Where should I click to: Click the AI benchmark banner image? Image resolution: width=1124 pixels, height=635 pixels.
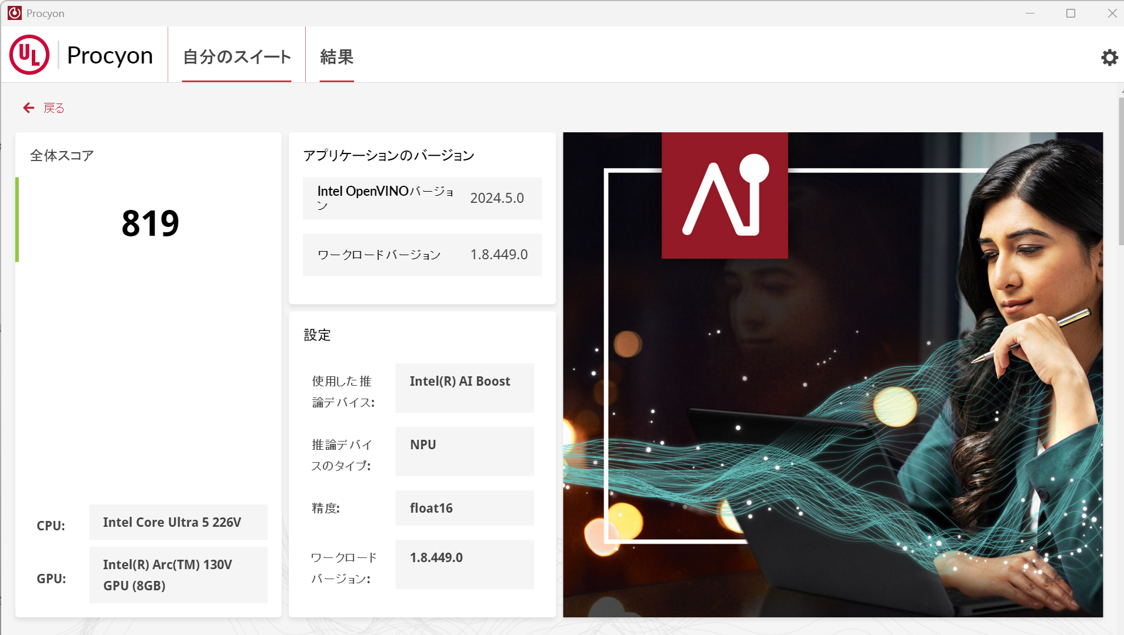pyautogui.click(x=833, y=375)
